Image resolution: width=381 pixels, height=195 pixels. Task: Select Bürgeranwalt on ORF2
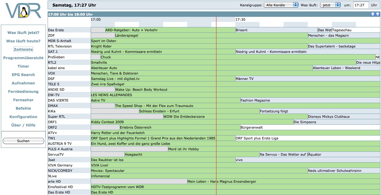coord(310,127)
